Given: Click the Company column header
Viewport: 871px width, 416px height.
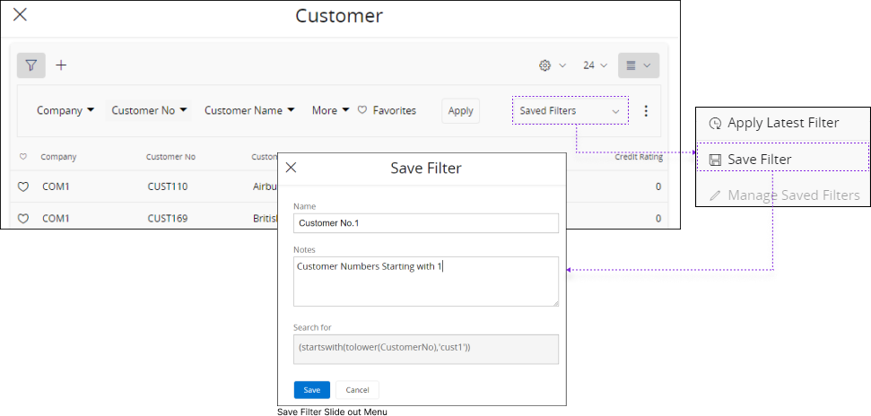Looking at the screenshot, I should click(x=58, y=157).
